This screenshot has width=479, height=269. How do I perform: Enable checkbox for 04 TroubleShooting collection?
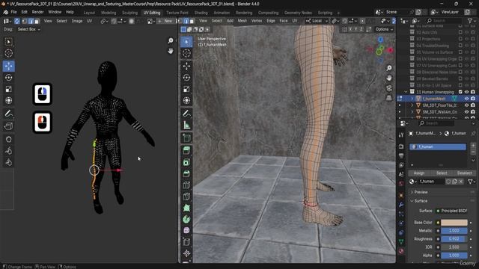(460, 46)
